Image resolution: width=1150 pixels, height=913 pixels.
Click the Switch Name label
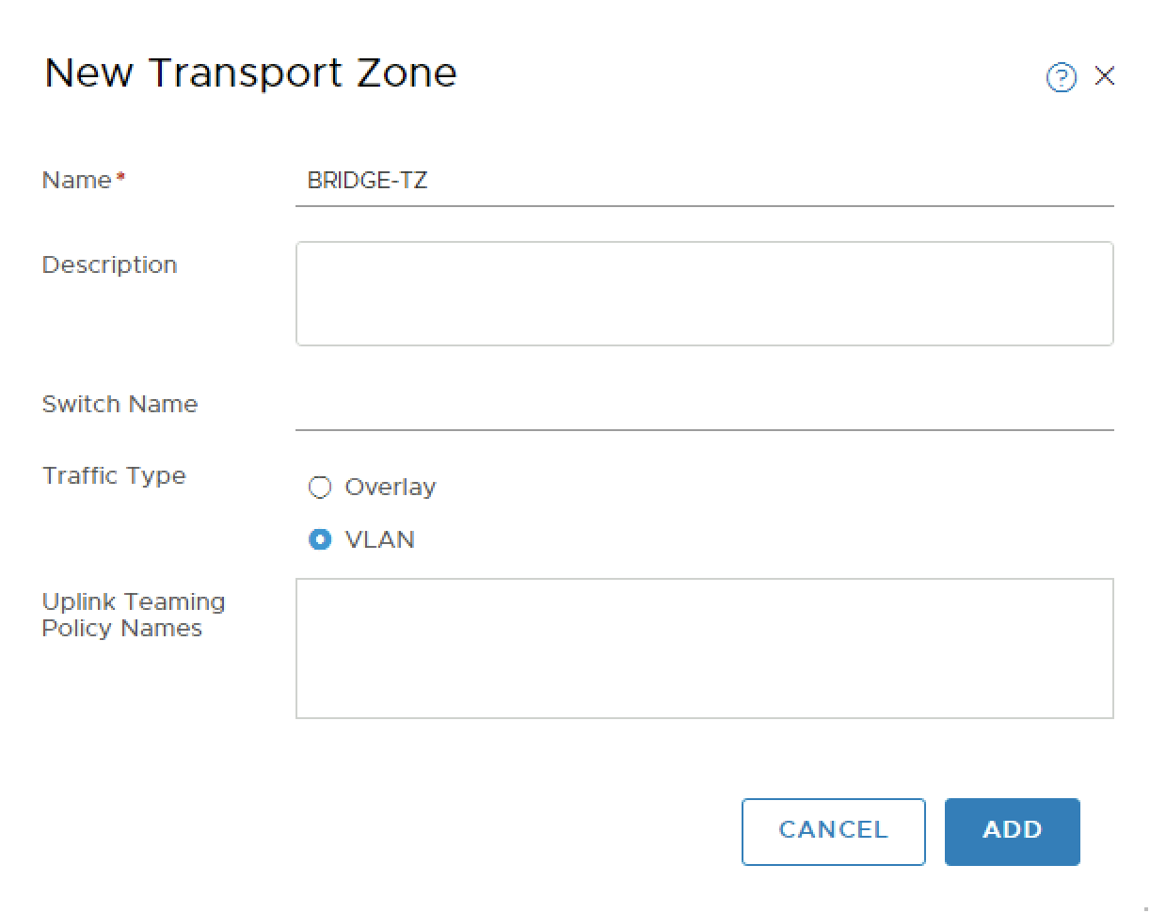[120, 405]
